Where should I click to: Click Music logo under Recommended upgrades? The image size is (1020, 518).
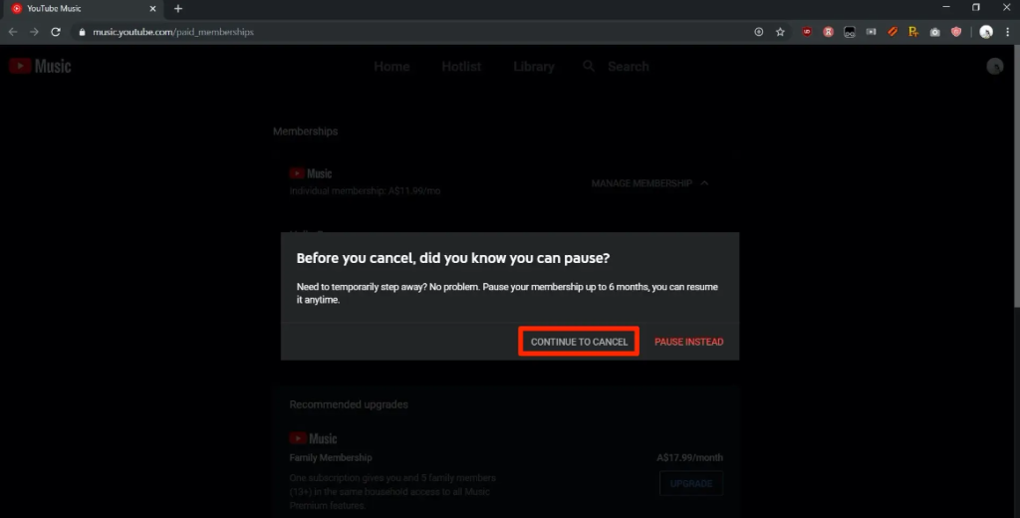pos(313,438)
